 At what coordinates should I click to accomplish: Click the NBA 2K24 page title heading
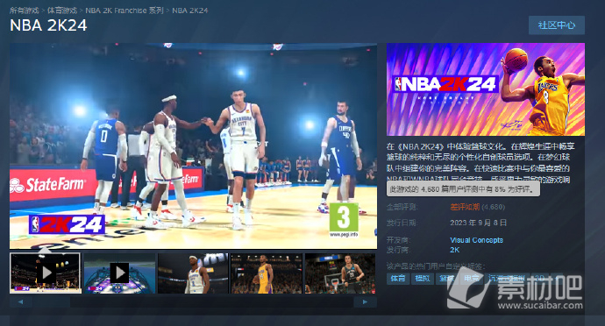point(48,25)
